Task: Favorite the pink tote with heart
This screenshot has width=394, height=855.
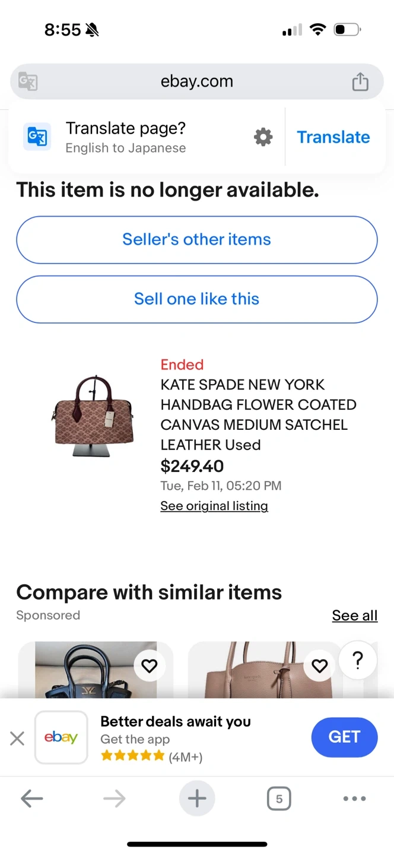Action: pyautogui.click(x=319, y=666)
